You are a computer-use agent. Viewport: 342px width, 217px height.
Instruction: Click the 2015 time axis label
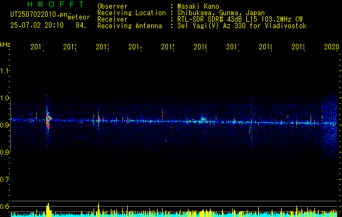167,47
